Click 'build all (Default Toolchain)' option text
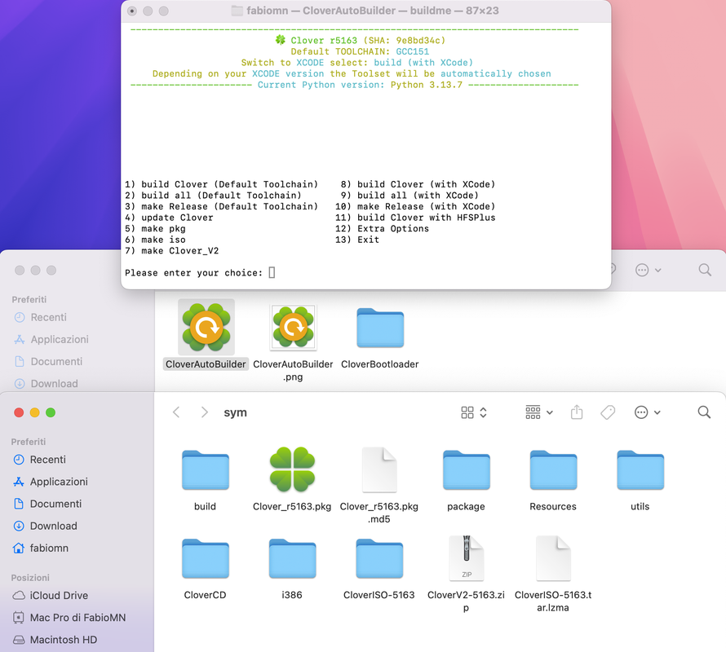The height and width of the screenshot is (652, 726). (x=221, y=196)
